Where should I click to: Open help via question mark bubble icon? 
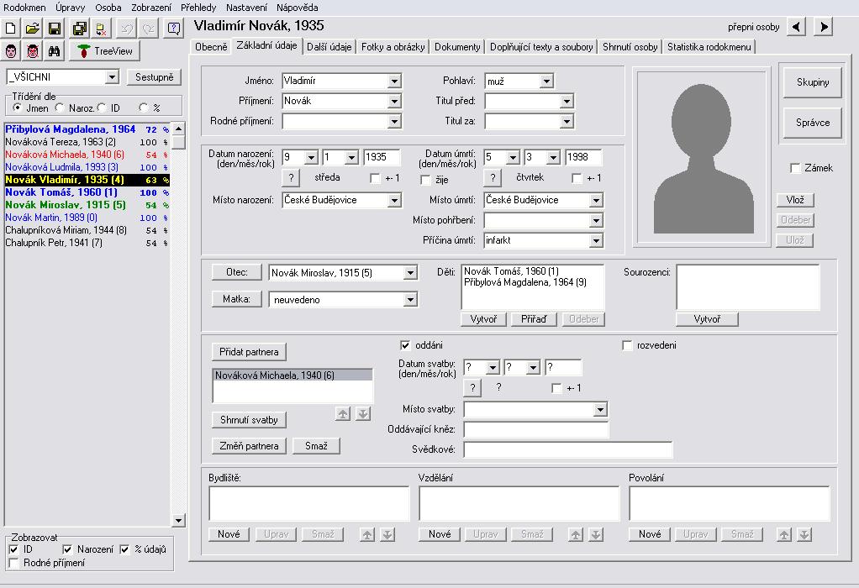coord(174,29)
